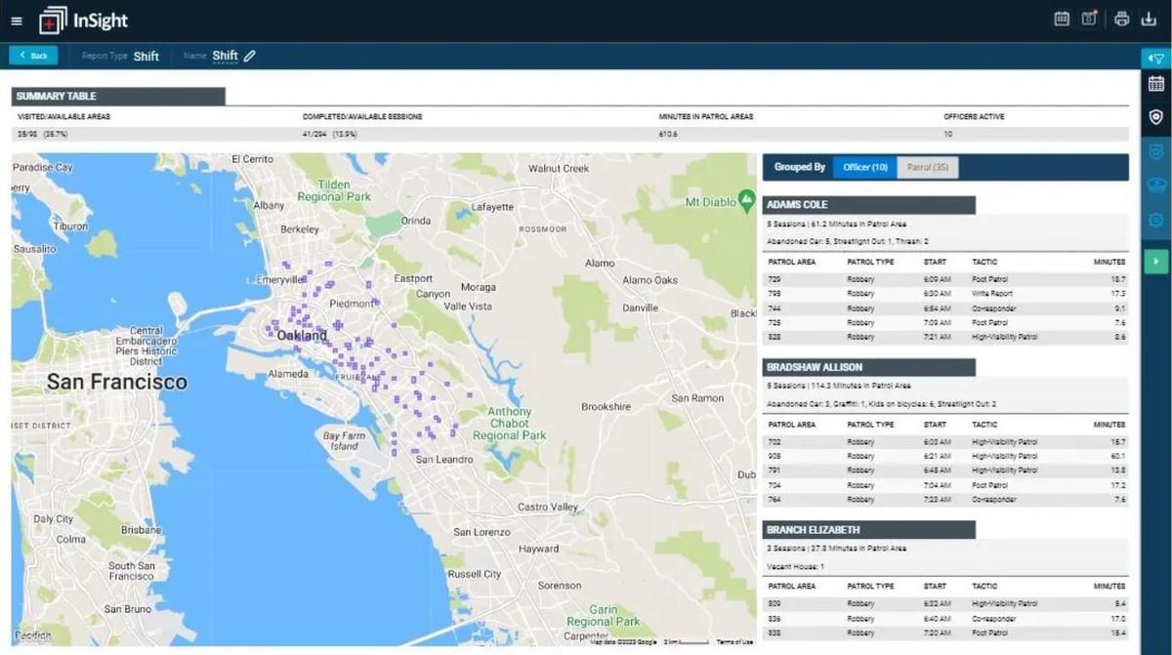This screenshot has height=655, width=1172.
Task: Open the sidebar calendar date filter
Action: click(x=1155, y=84)
